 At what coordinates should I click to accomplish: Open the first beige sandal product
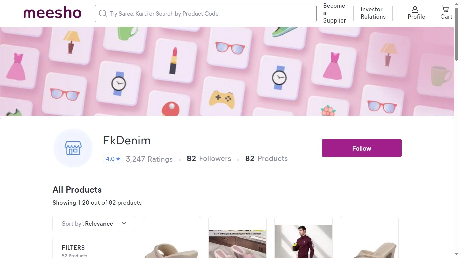click(172, 244)
